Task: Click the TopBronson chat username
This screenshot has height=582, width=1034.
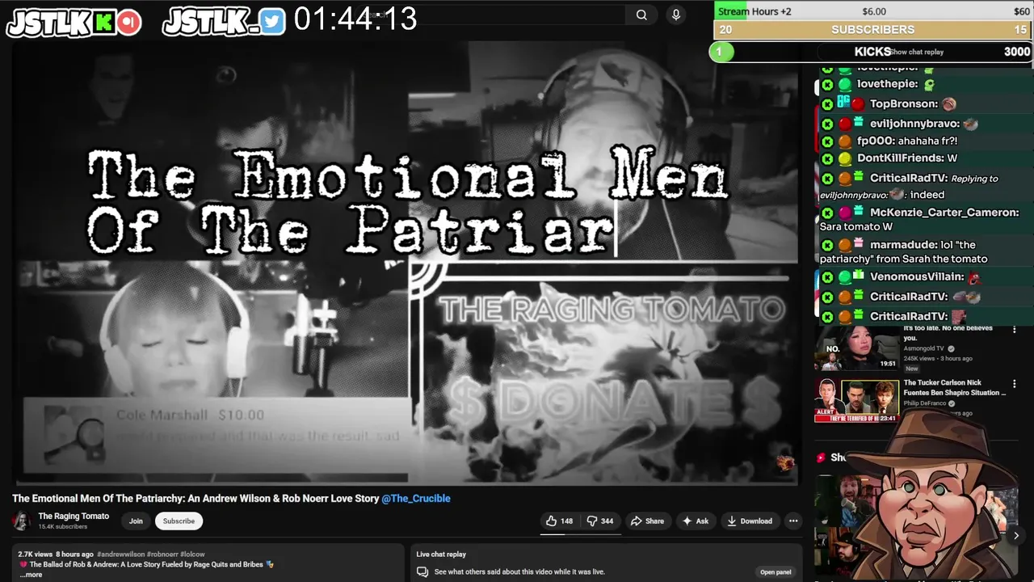Action: click(x=904, y=104)
